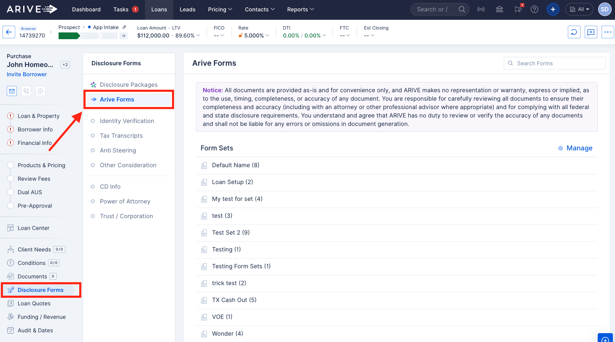Open the bank building icon in the top bar
Screen dimensions: 615x342
tap(500, 9)
